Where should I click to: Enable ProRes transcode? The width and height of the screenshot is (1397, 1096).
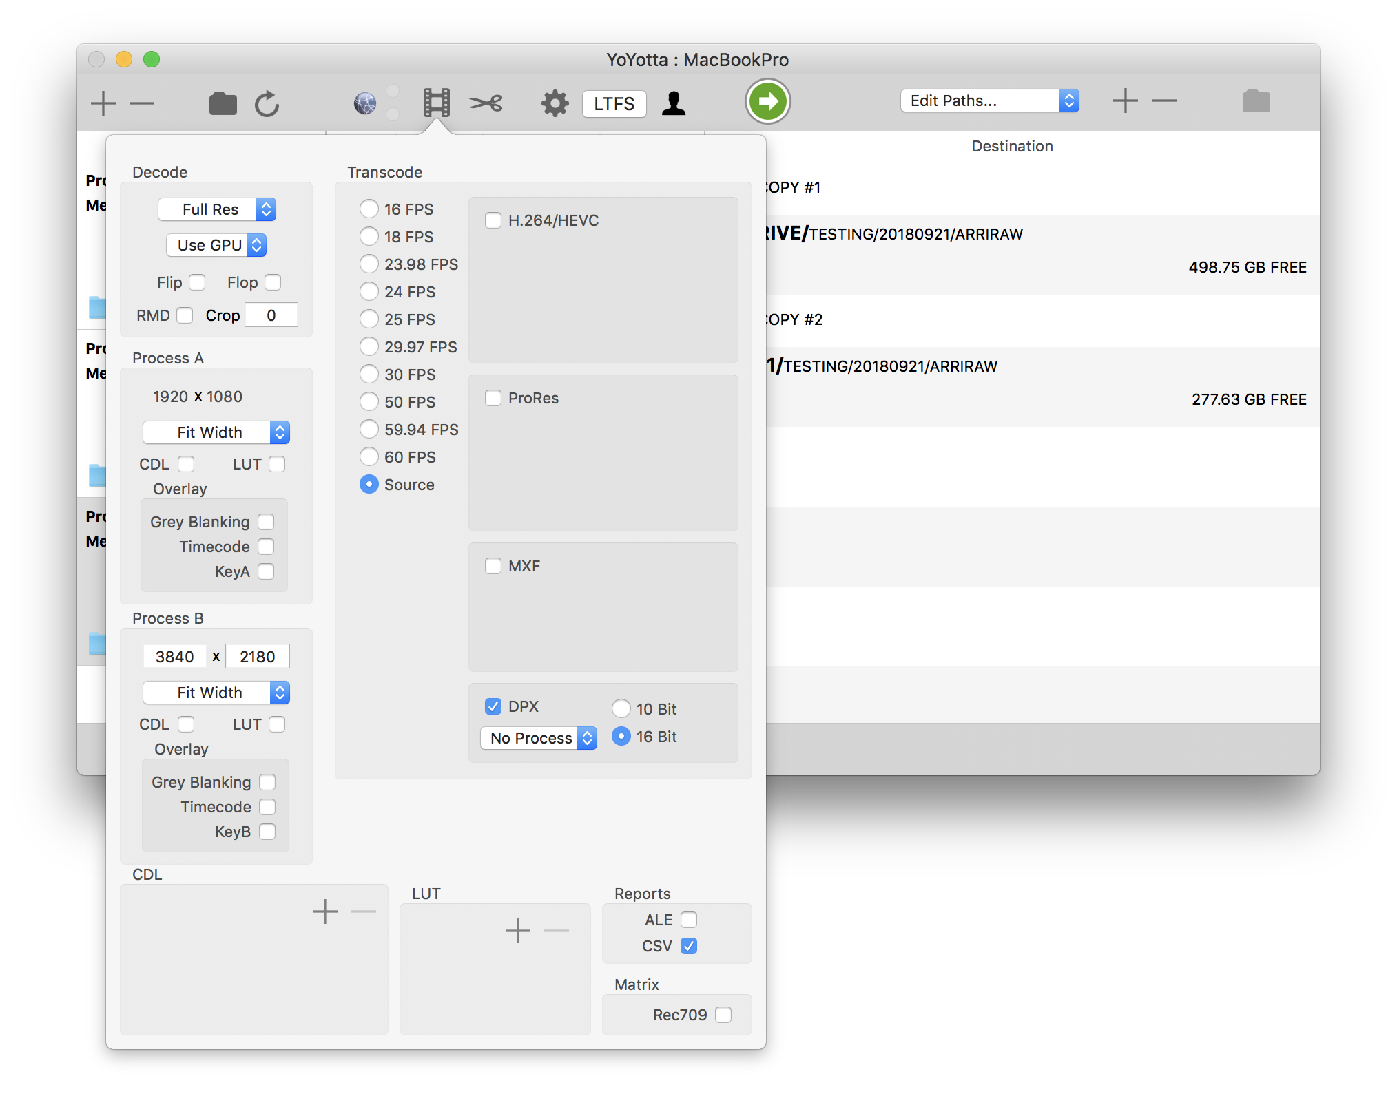point(493,398)
